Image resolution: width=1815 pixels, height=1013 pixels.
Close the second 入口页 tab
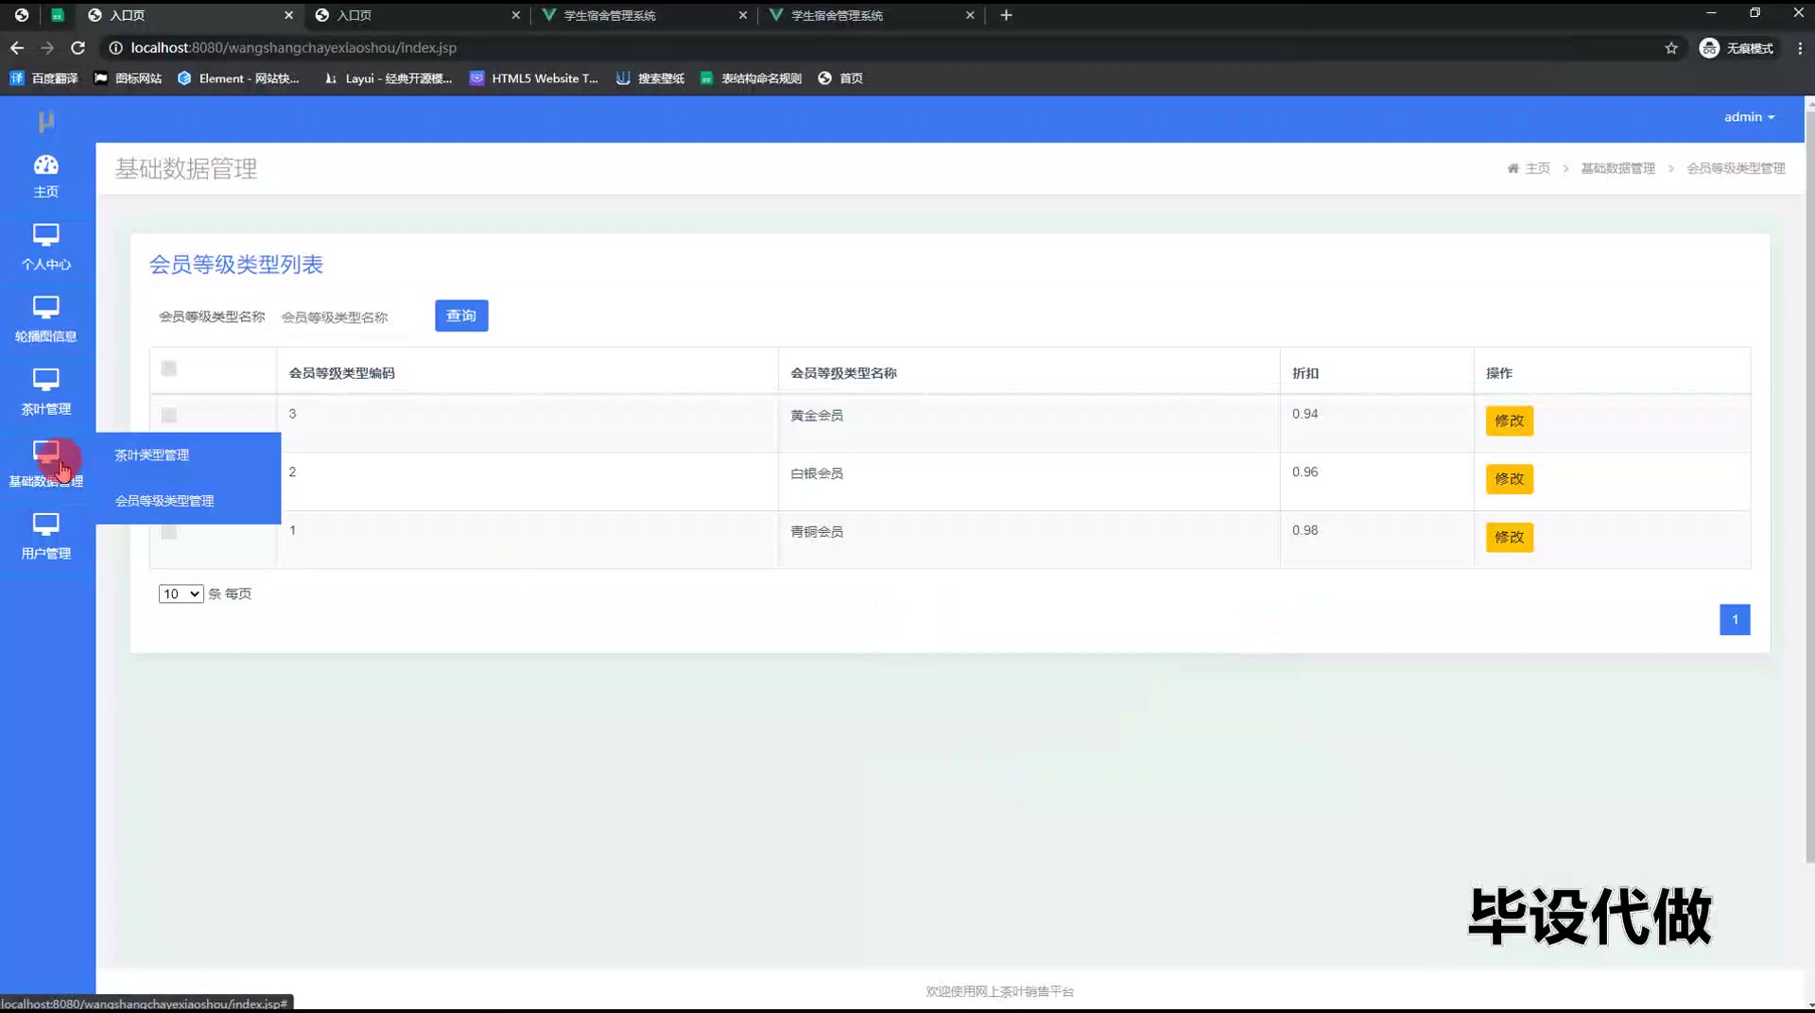[515, 15]
